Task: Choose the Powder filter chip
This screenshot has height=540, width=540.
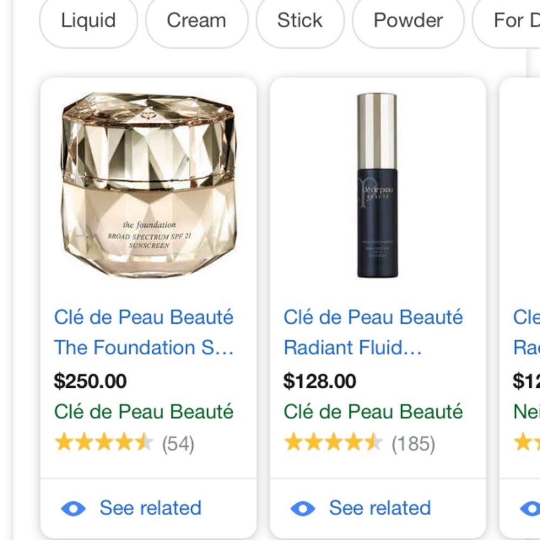Action: (408, 21)
